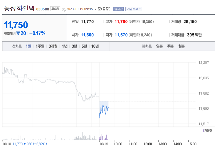Click the 상한가 15,300 upper limit text
The image size is (215, 148).
coord(141,22)
